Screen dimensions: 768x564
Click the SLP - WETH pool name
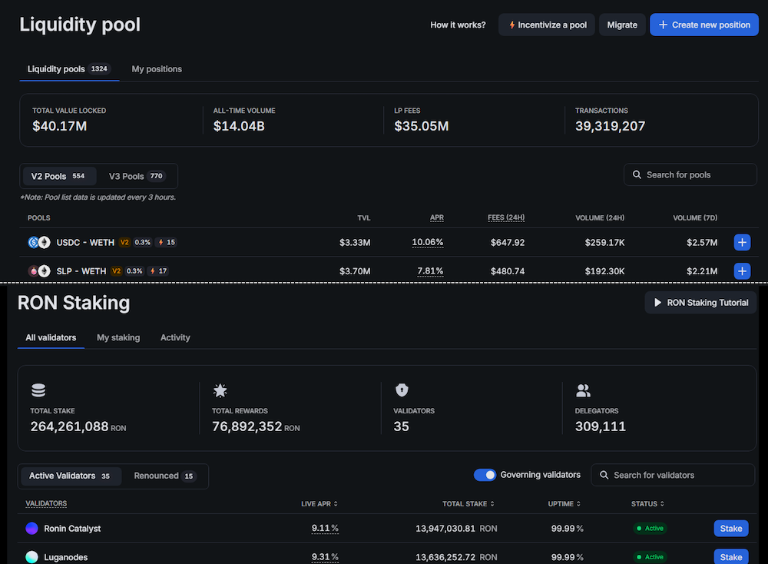coord(81,271)
